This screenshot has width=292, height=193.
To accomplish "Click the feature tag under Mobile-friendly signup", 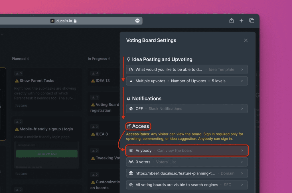I will pyautogui.click(x=21, y=173).
